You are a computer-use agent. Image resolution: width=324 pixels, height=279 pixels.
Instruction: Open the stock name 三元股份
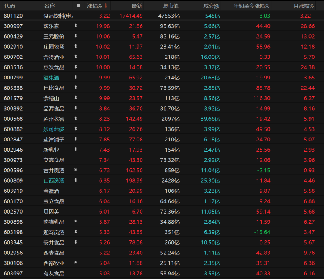click(54, 37)
